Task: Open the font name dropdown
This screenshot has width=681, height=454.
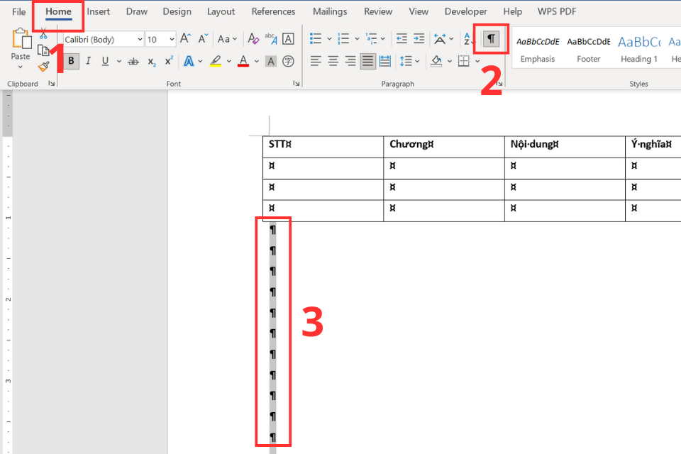Action: [x=140, y=40]
